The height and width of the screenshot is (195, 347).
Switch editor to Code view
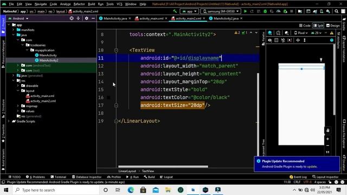pos(305,25)
